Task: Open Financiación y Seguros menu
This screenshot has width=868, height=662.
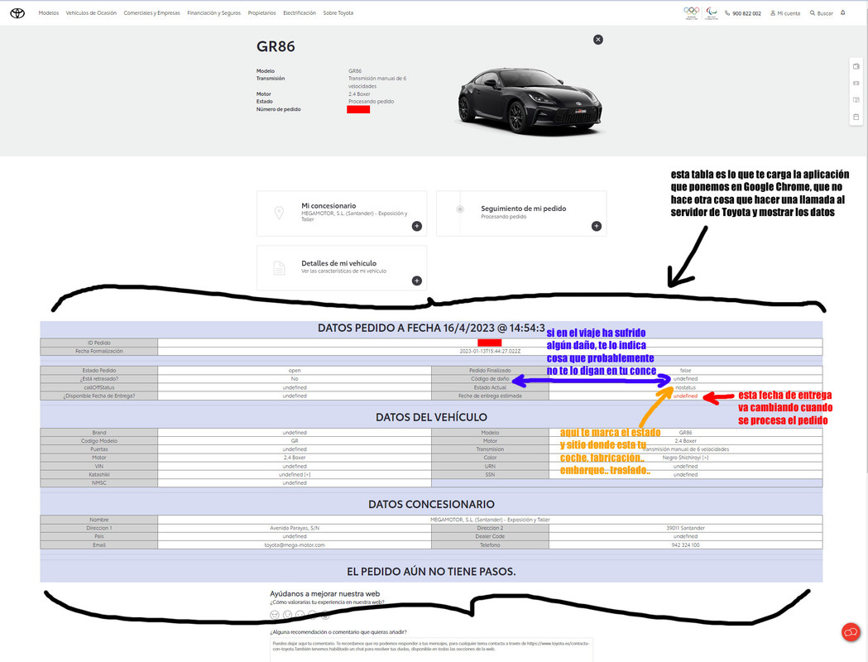Action: click(213, 12)
